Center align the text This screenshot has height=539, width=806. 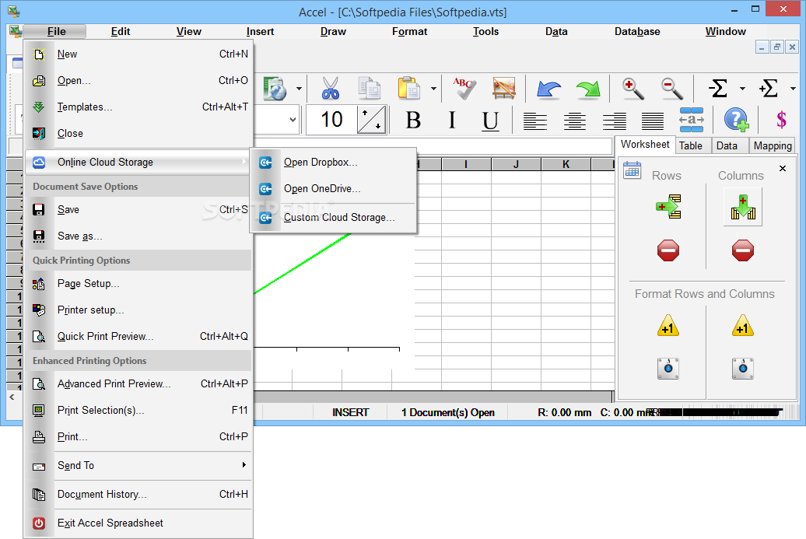tap(574, 121)
